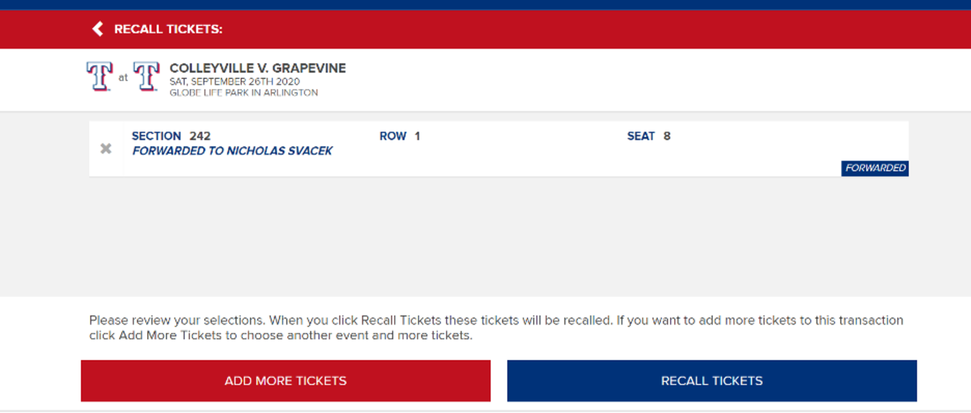Click the Sat, September 26th 2020 date
The image size is (971, 413).
pyautogui.click(x=234, y=81)
